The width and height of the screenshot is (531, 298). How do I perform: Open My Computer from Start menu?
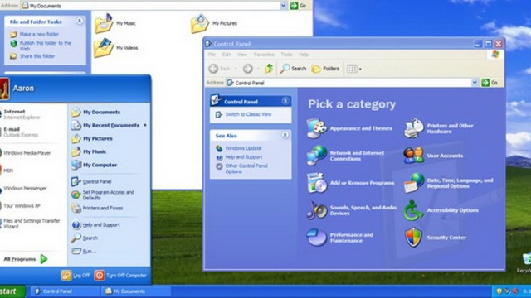[x=94, y=165]
